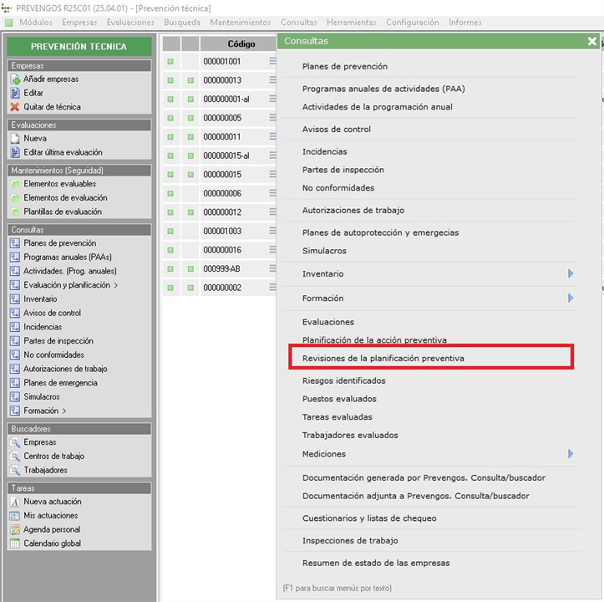Toggle the green indicator on row 000000013
Viewport: 604px width, 602px height.
coord(170,80)
